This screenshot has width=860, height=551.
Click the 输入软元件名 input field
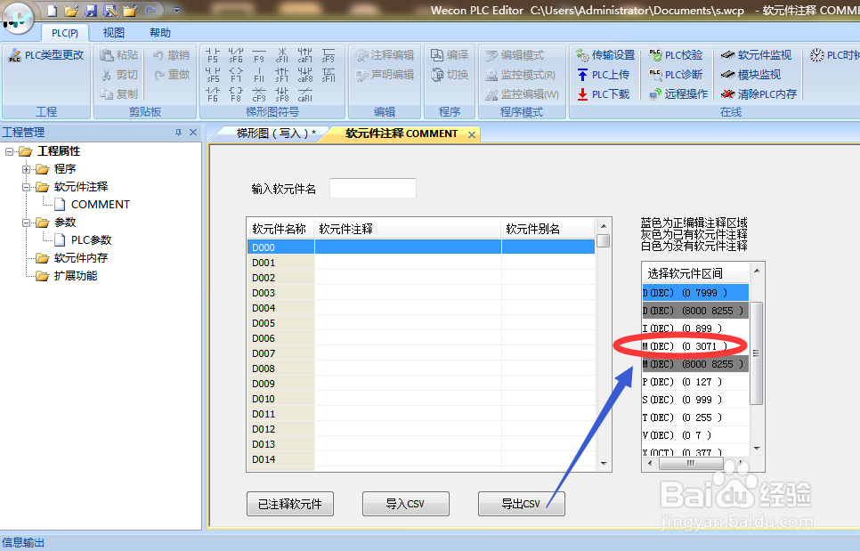point(372,189)
